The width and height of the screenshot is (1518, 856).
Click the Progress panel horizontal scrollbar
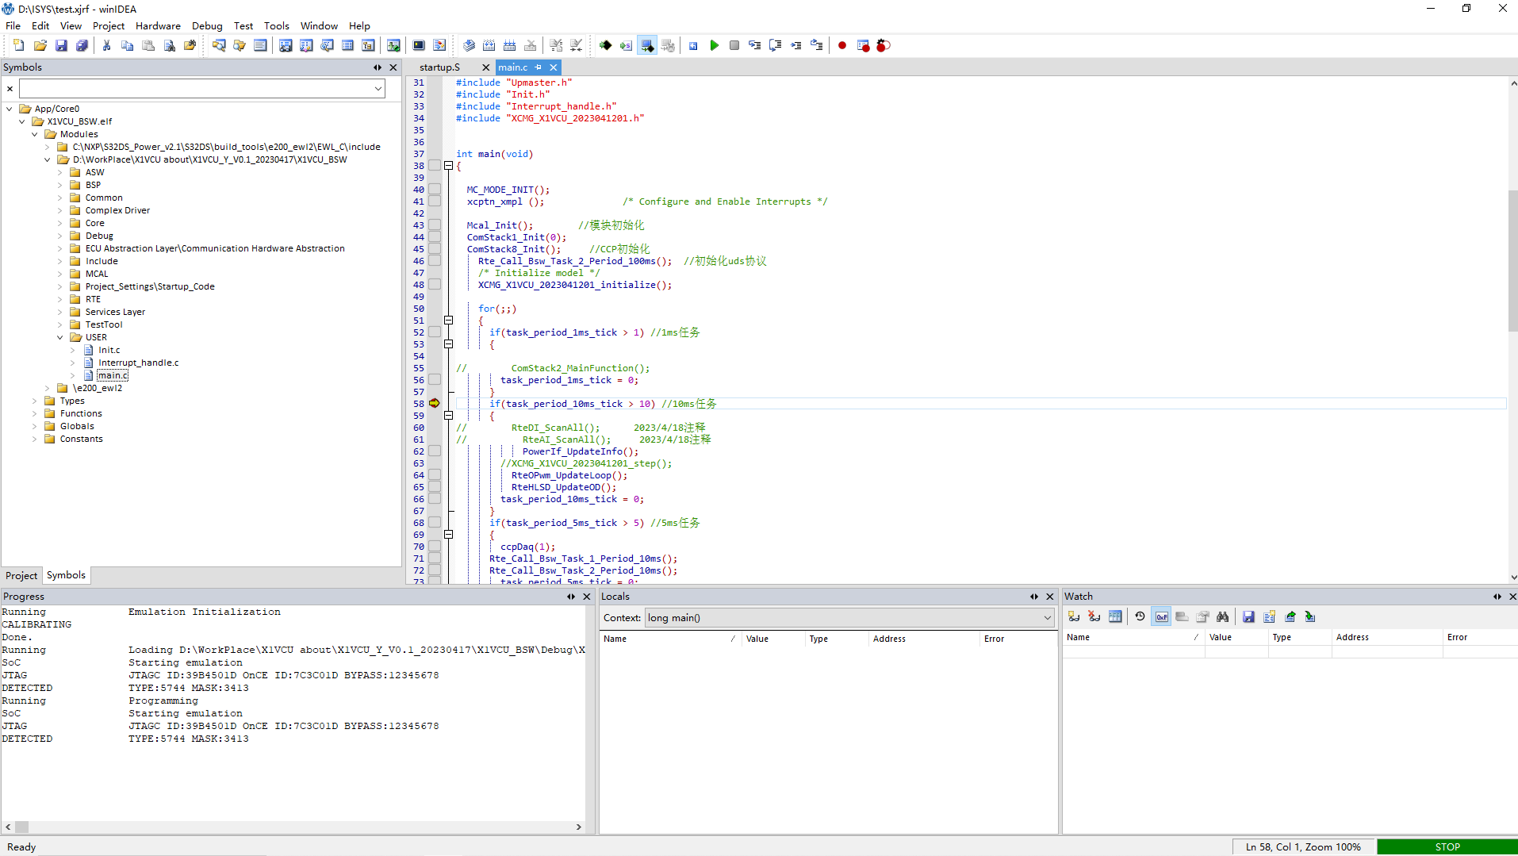click(293, 827)
